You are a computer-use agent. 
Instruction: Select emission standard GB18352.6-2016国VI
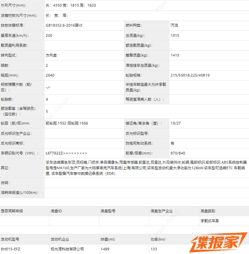pos(64,25)
